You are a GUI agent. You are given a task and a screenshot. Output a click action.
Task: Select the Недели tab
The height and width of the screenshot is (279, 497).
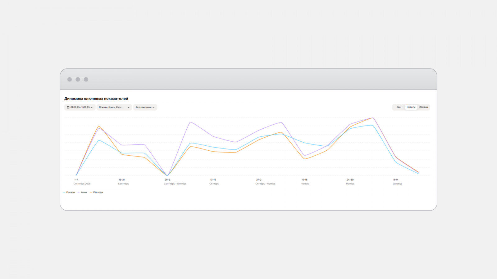point(411,107)
